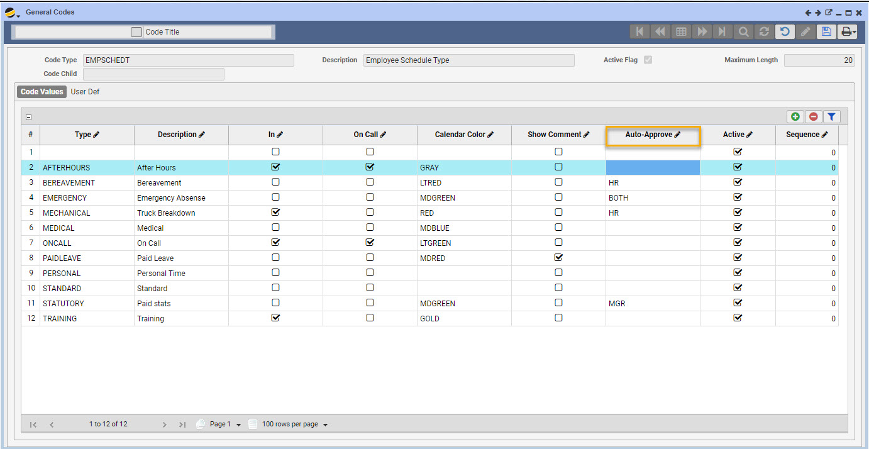Click the Search magnifier toolbar icon
This screenshot has width=869, height=449.
tap(743, 32)
